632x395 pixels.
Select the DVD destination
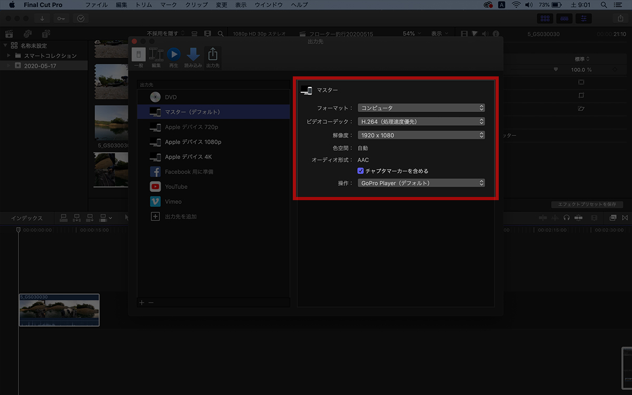(171, 97)
